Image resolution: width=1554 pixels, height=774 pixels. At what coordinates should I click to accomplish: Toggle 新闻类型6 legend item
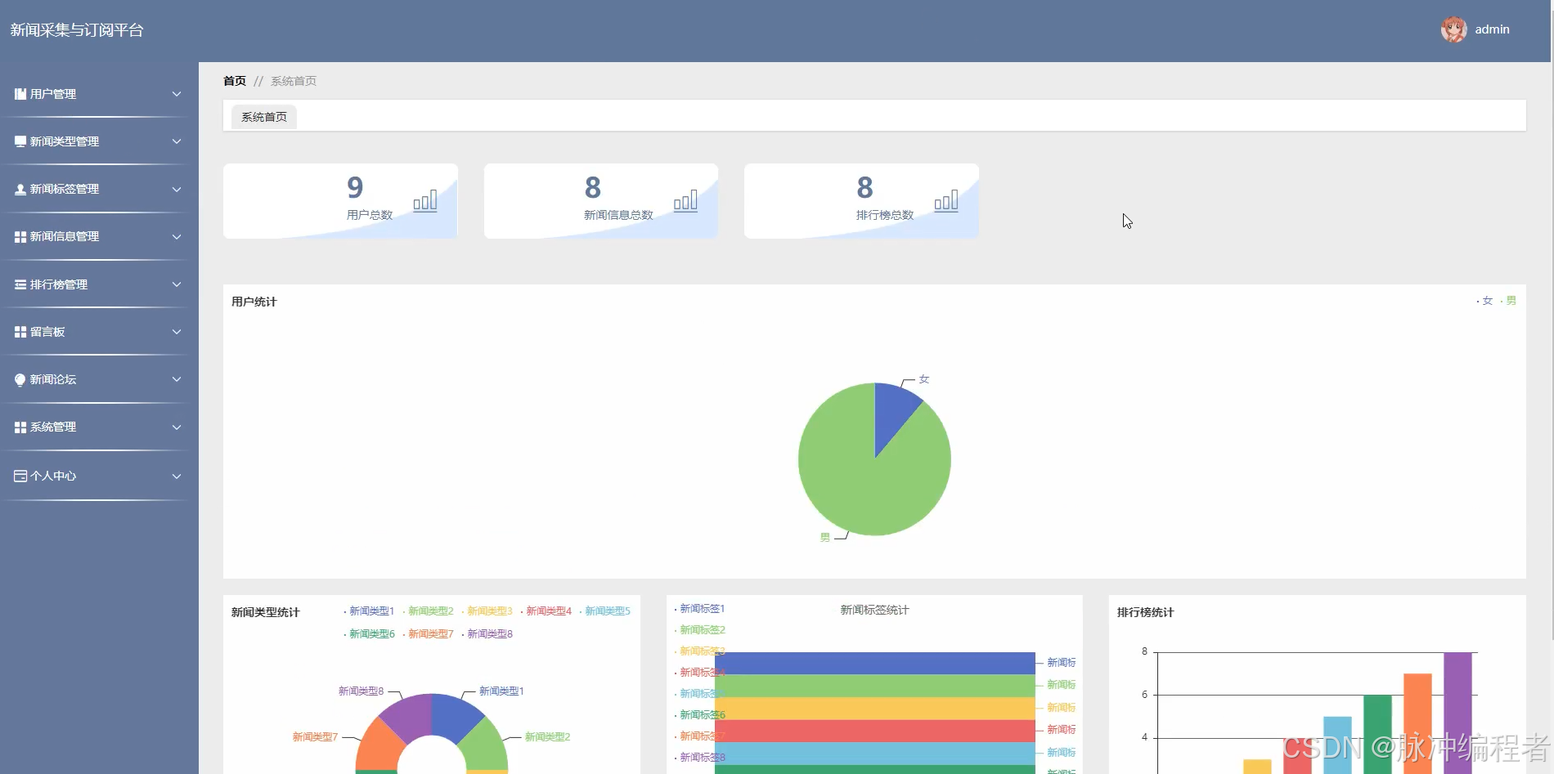pyautogui.click(x=369, y=634)
